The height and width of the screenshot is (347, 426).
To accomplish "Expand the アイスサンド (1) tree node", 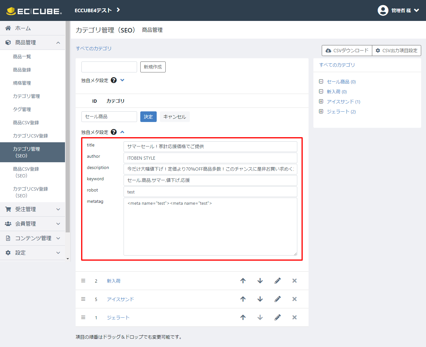I will 321,101.
